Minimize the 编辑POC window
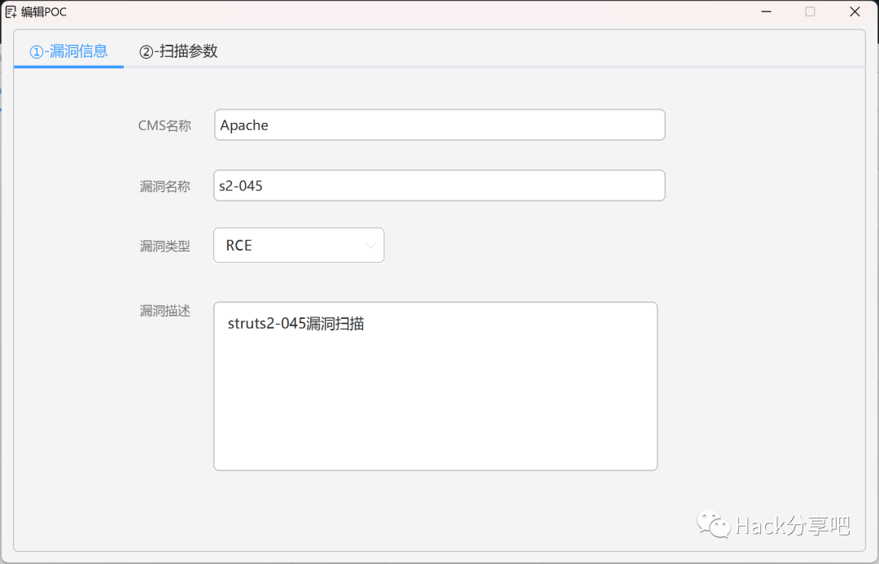This screenshot has height=564, width=879. (766, 11)
